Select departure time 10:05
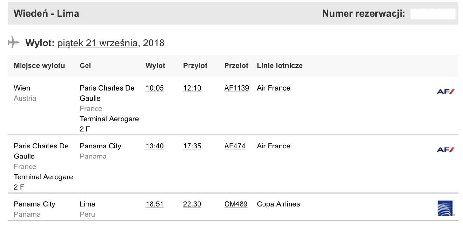Image resolution: width=463 pixels, height=230 pixels. pos(155,88)
